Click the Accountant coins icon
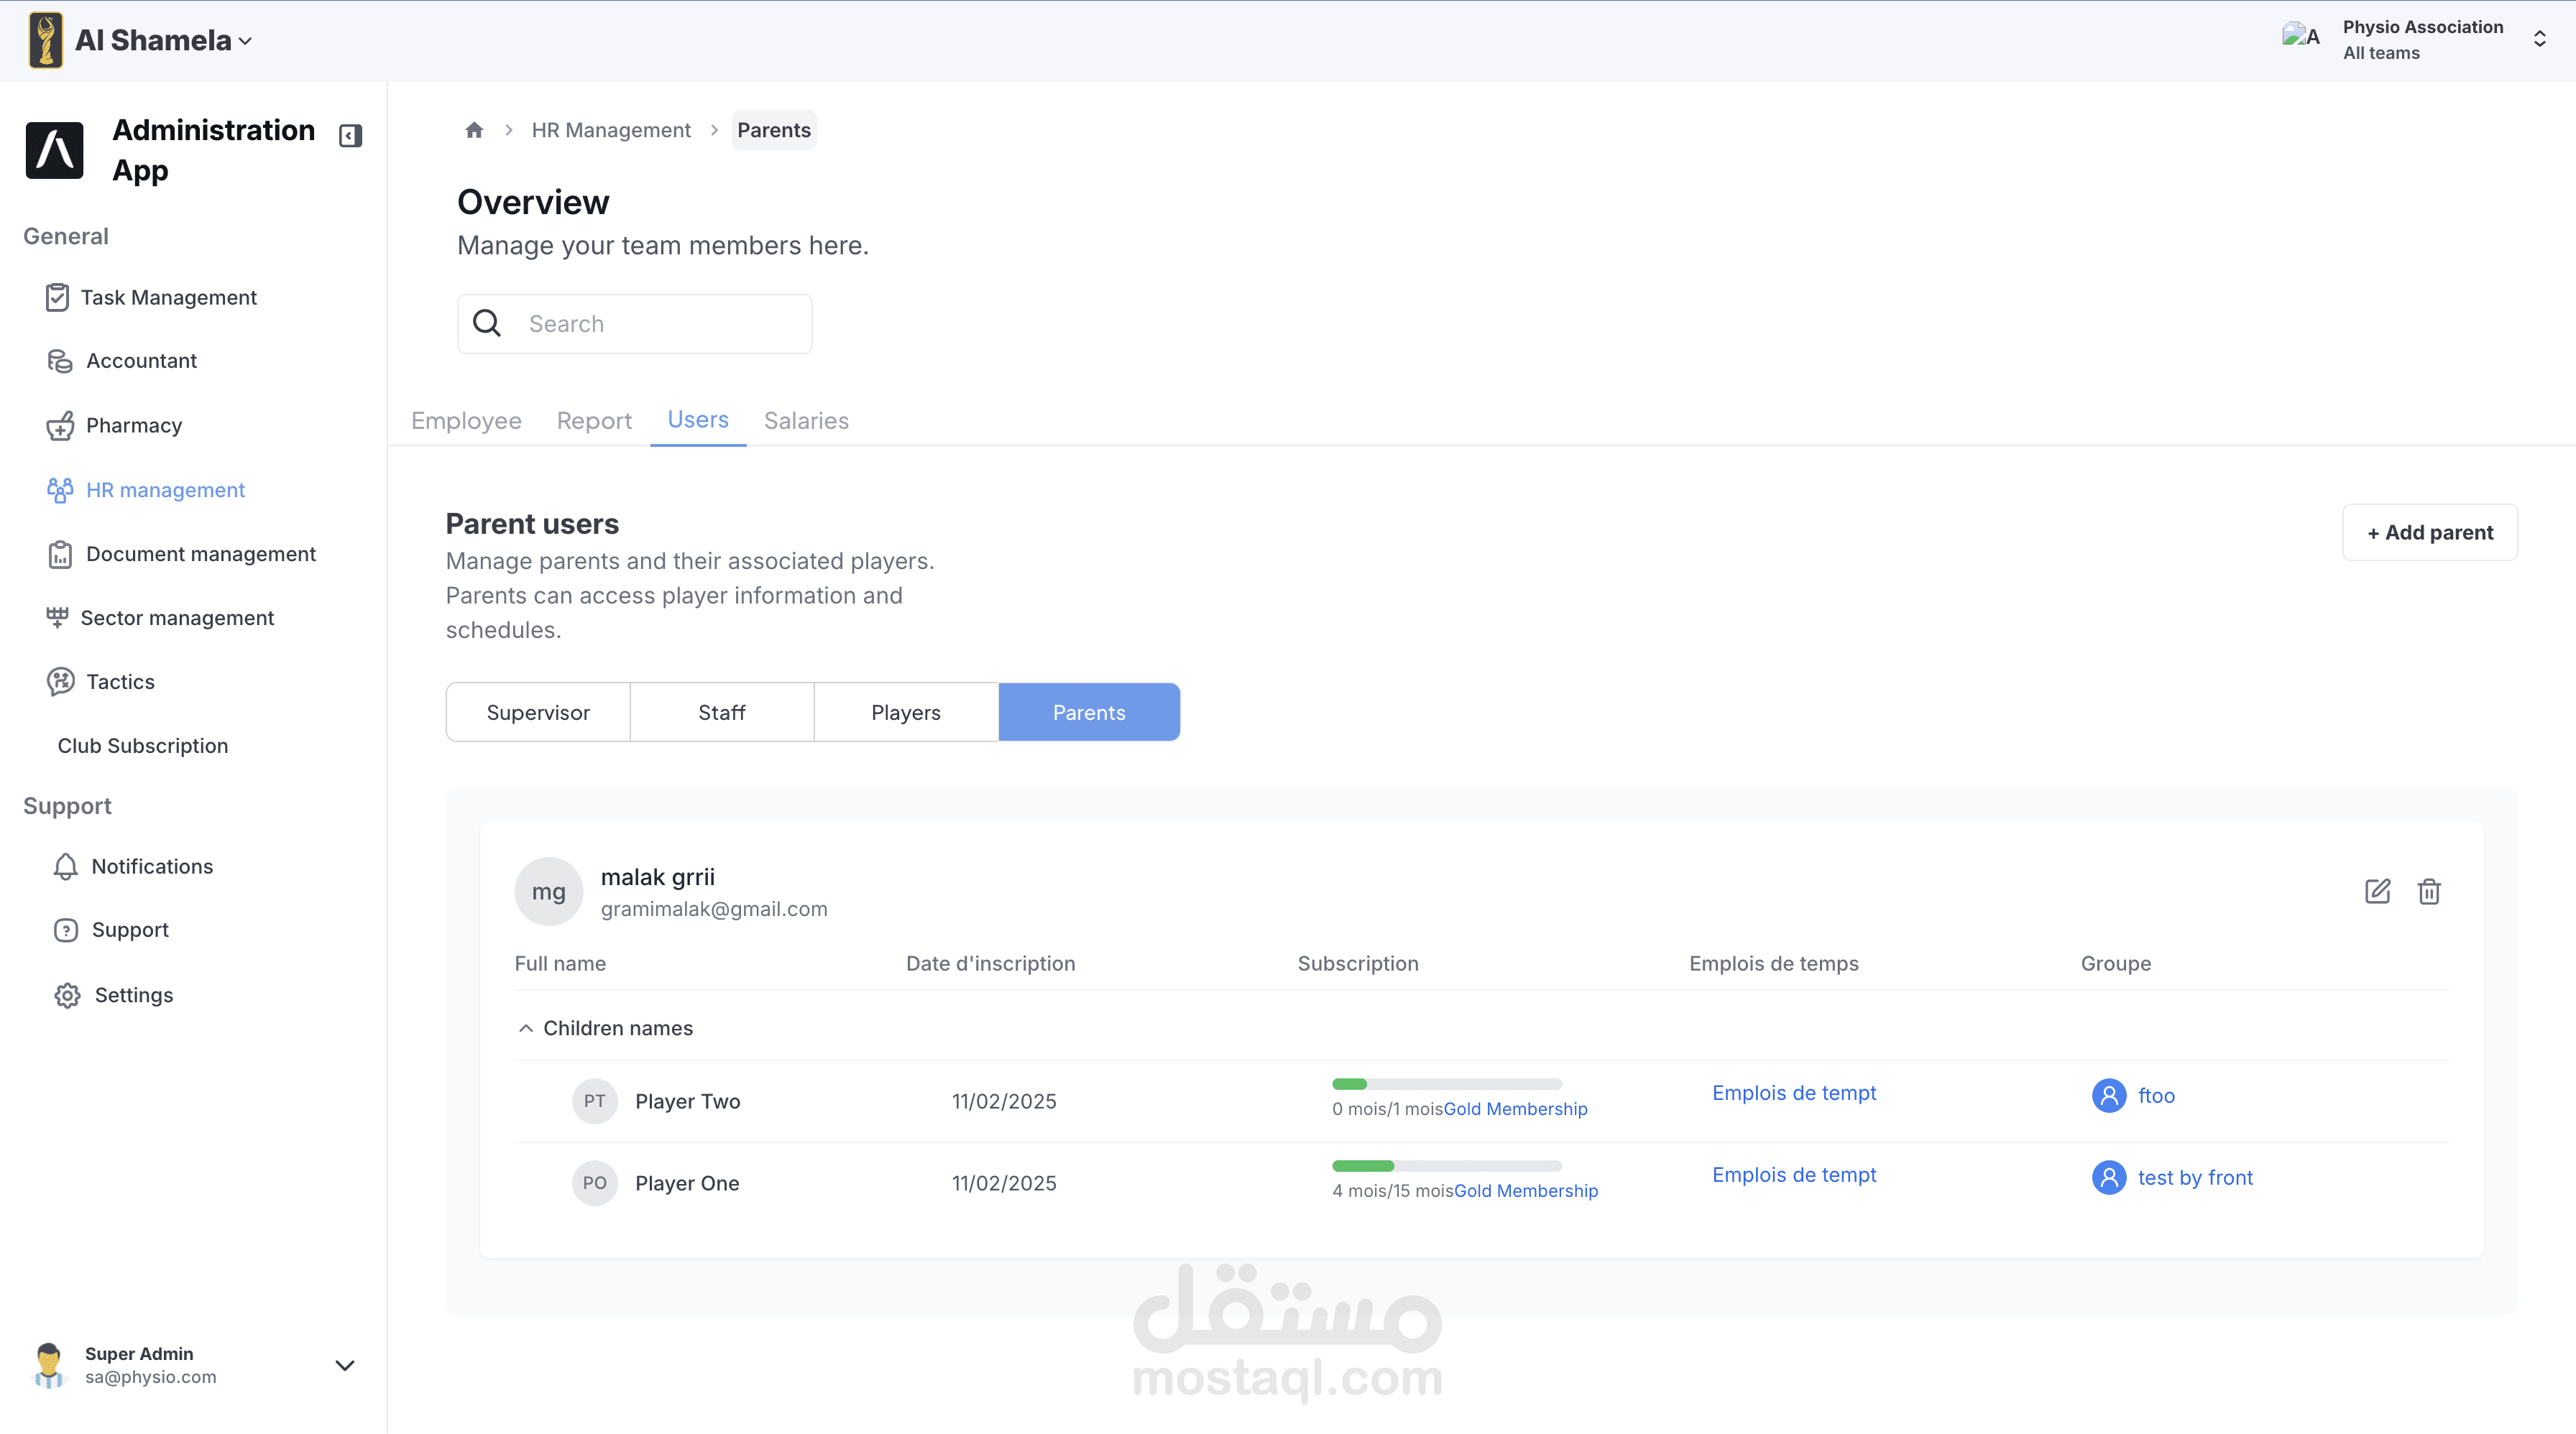This screenshot has height=1434, width=2576. pos(60,361)
